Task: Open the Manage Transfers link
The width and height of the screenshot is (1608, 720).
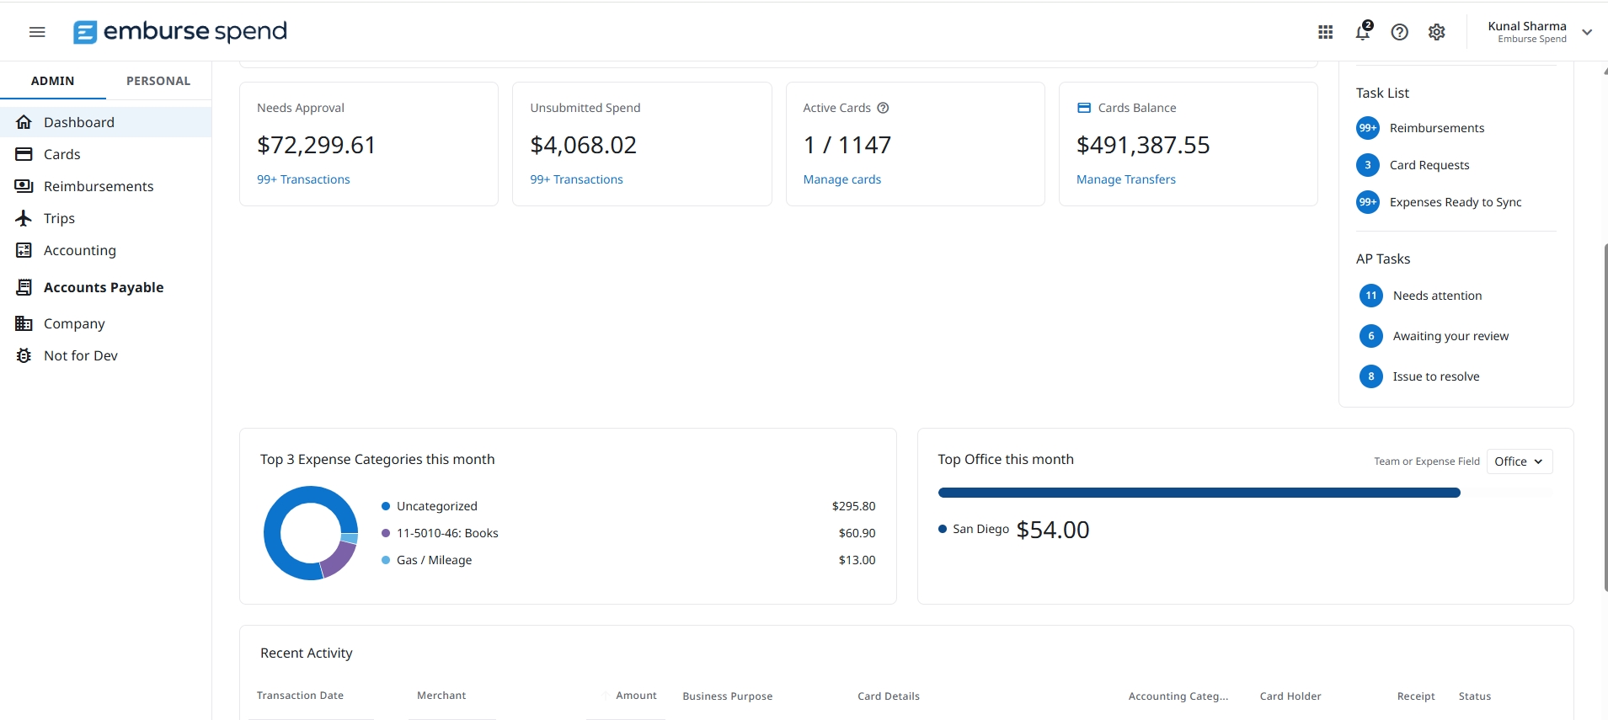Action: click(1125, 179)
